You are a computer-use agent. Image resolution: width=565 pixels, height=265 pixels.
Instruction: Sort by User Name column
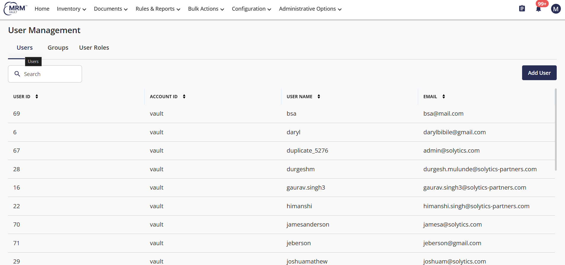coord(319,96)
